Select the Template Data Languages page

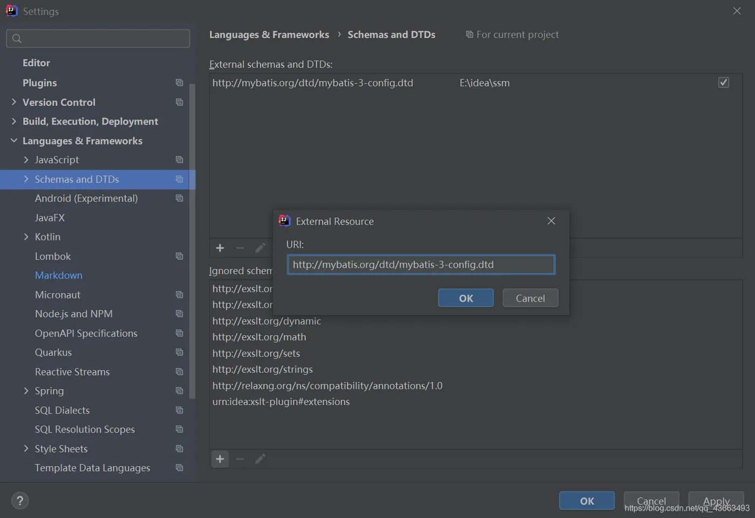[93, 468]
